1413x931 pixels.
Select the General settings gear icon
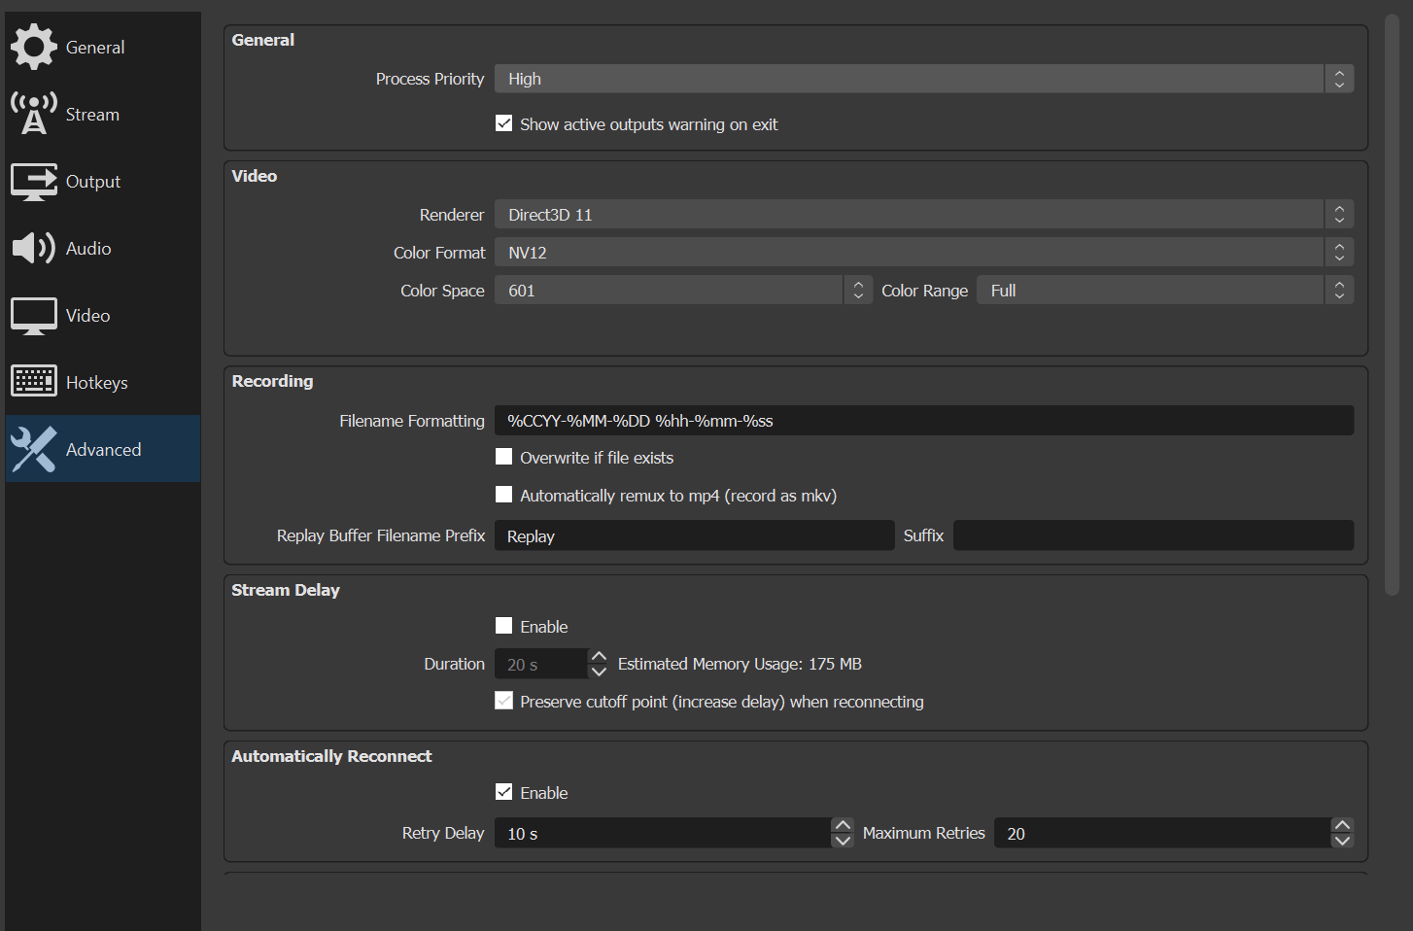pos(33,47)
